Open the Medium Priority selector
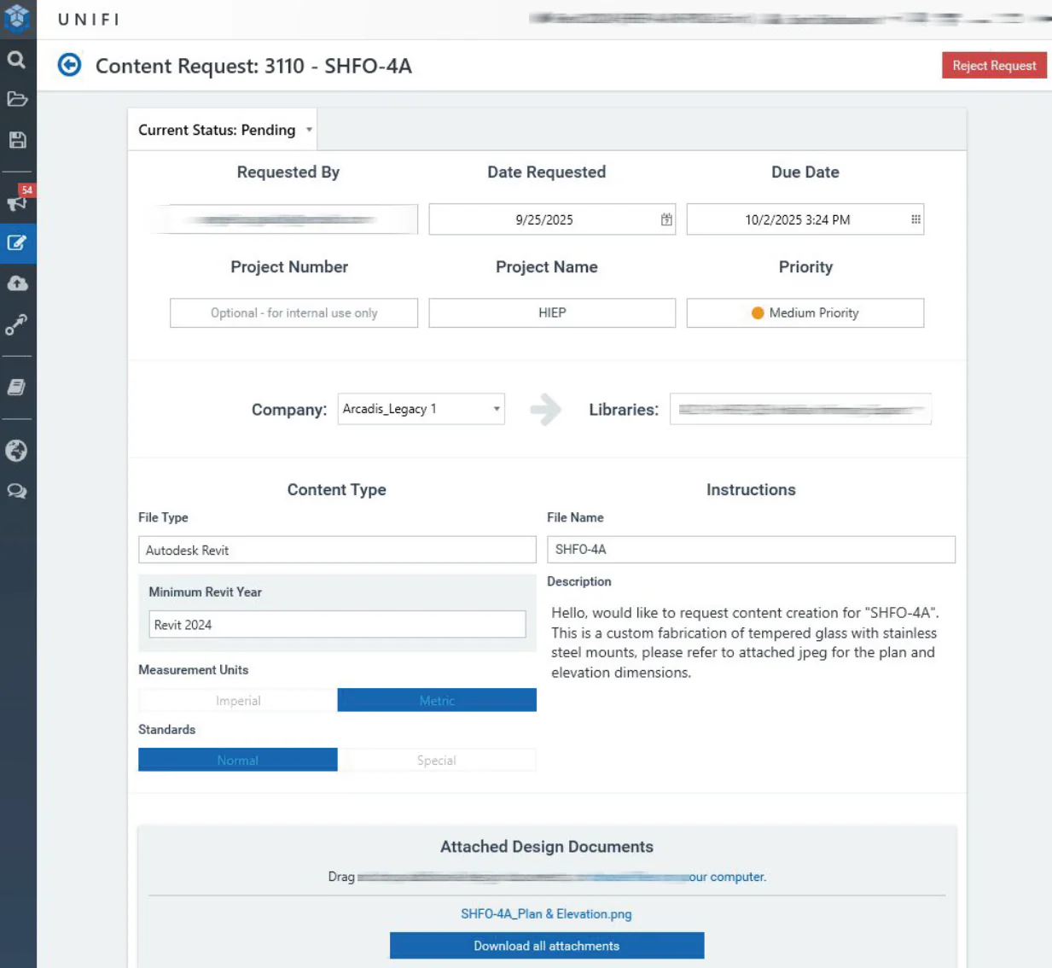Viewport: 1052px width, 968px height. (x=805, y=313)
